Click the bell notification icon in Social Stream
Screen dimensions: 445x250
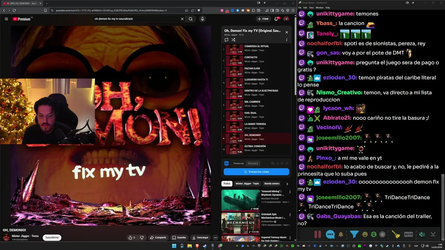(341, 234)
